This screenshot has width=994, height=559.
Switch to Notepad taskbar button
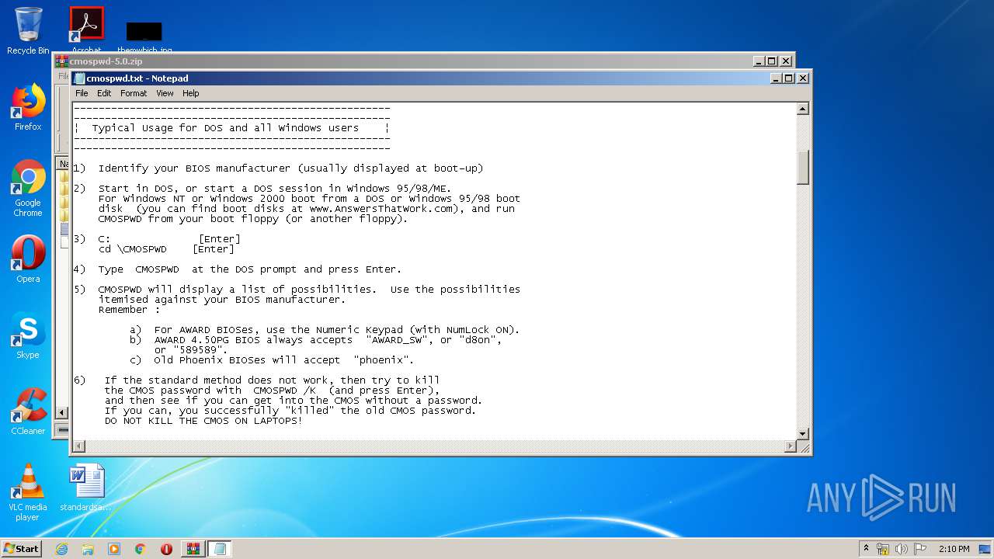(219, 549)
